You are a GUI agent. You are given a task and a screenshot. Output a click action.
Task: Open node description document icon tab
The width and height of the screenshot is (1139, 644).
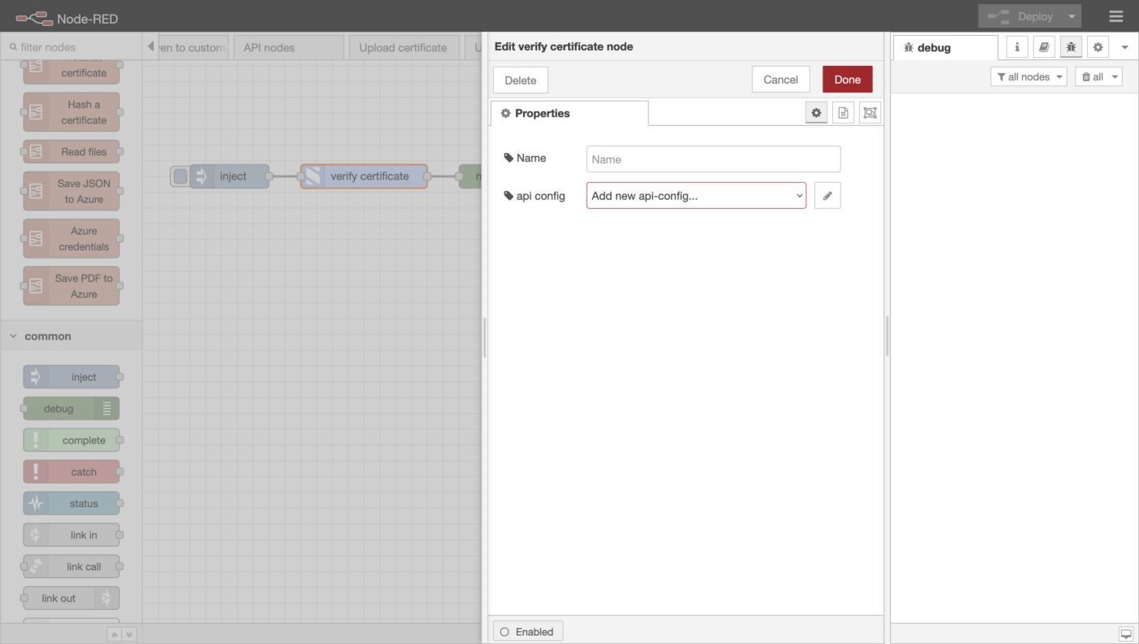[843, 113]
